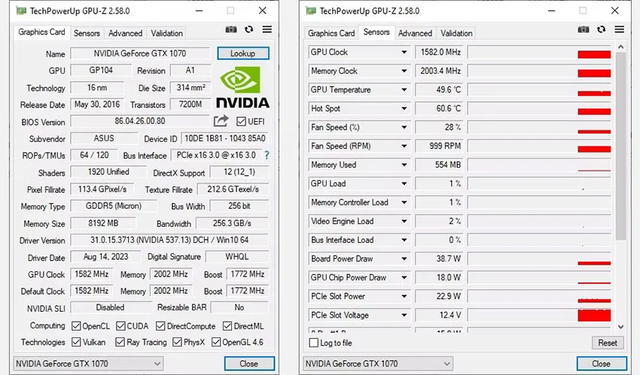Click scroll up arrow in sensors list
The height and width of the screenshot is (375, 640).
621,47
